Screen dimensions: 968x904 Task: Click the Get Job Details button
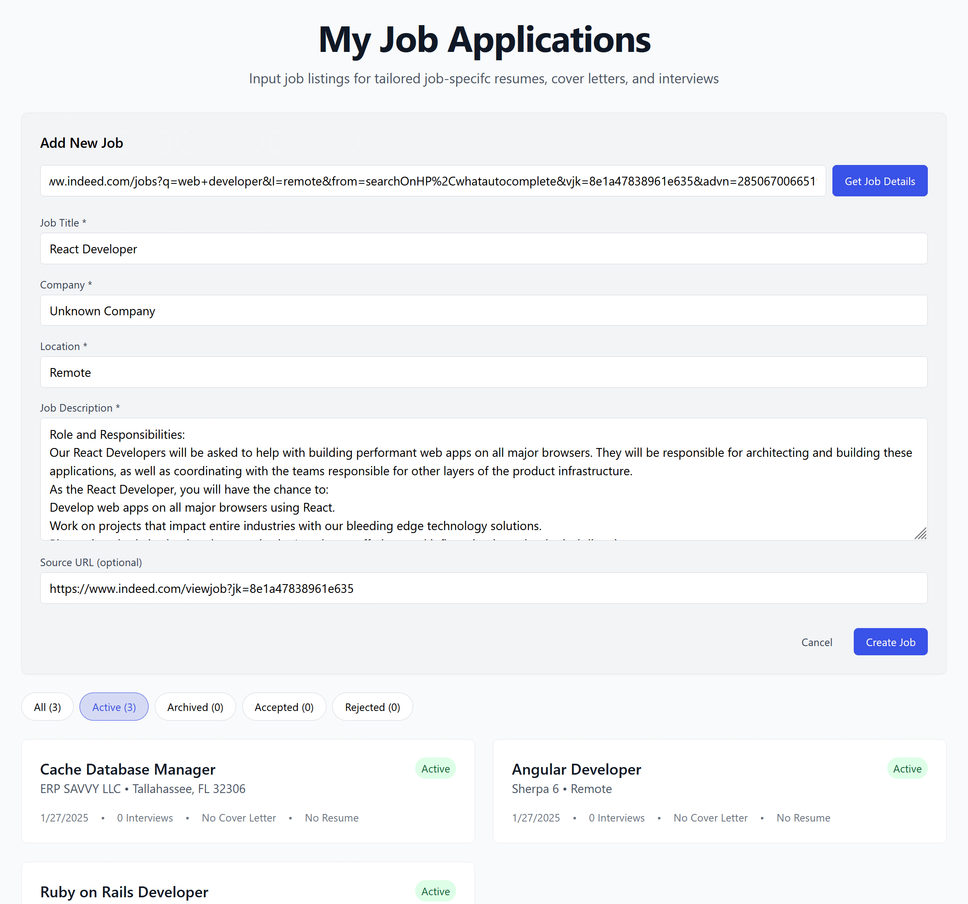[879, 181]
